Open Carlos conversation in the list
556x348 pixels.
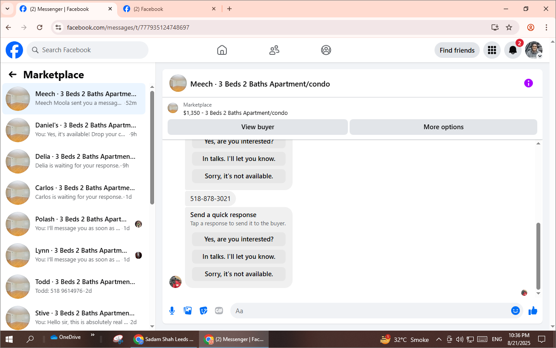(x=74, y=193)
